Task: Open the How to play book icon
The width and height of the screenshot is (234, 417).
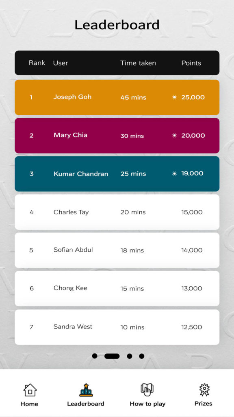Action: 147,390
